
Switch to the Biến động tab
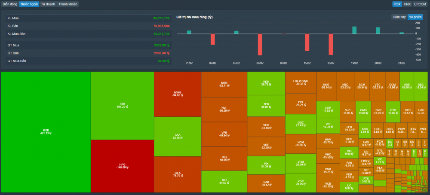(x=10, y=4)
